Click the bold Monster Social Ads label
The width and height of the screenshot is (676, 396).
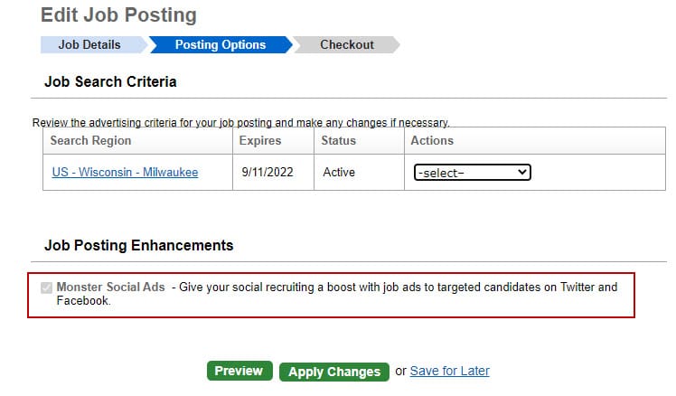pyautogui.click(x=111, y=288)
